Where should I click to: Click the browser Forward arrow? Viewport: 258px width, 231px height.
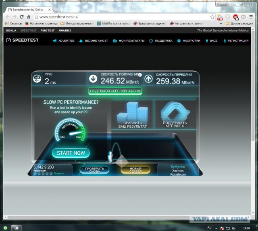click(15, 17)
